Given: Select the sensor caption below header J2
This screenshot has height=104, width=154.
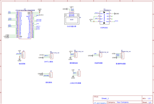Looking at the screenshot, I should click(121, 64).
